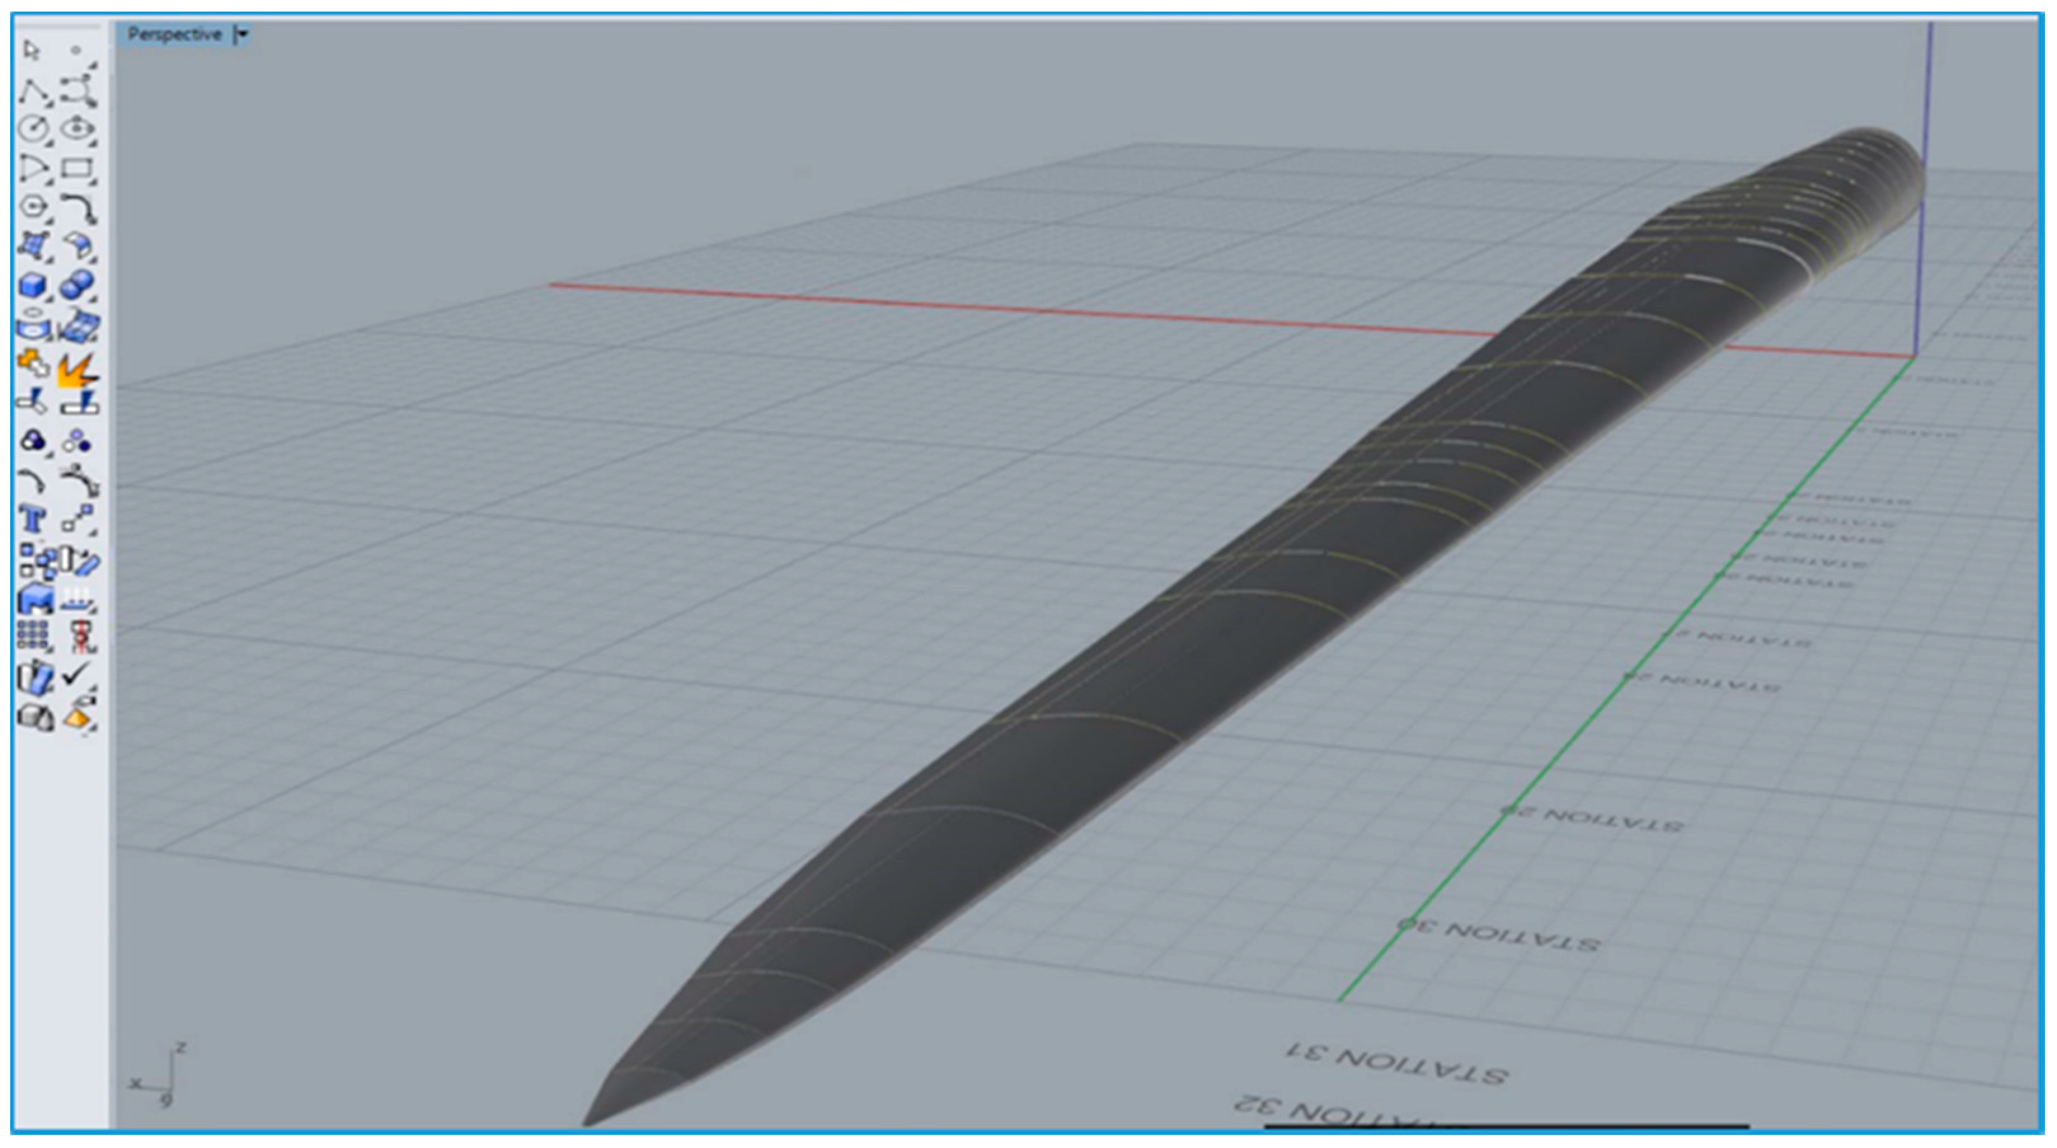
Task: Select the Control point curve tool
Action: tap(78, 91)
